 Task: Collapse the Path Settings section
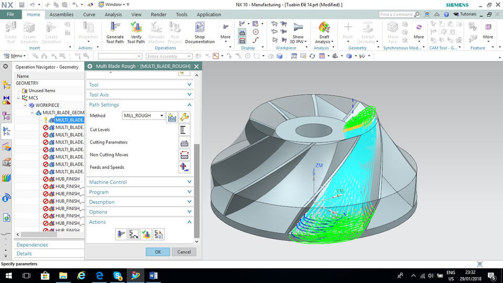pos(140,105)
